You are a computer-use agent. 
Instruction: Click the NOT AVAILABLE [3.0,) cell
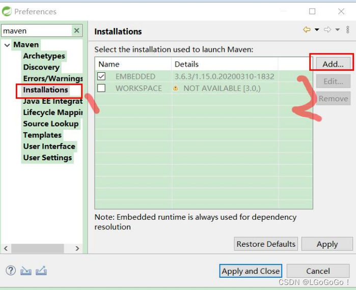[222, 88]
